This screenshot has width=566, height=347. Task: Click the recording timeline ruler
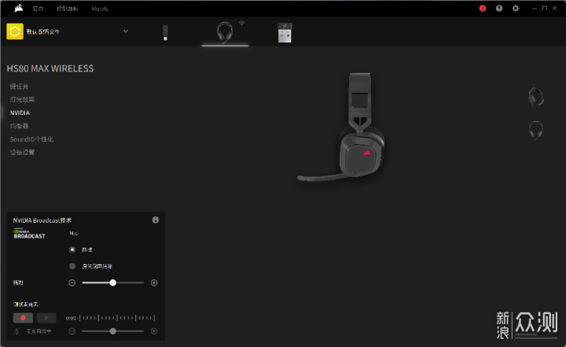click(x=117, y=318)
